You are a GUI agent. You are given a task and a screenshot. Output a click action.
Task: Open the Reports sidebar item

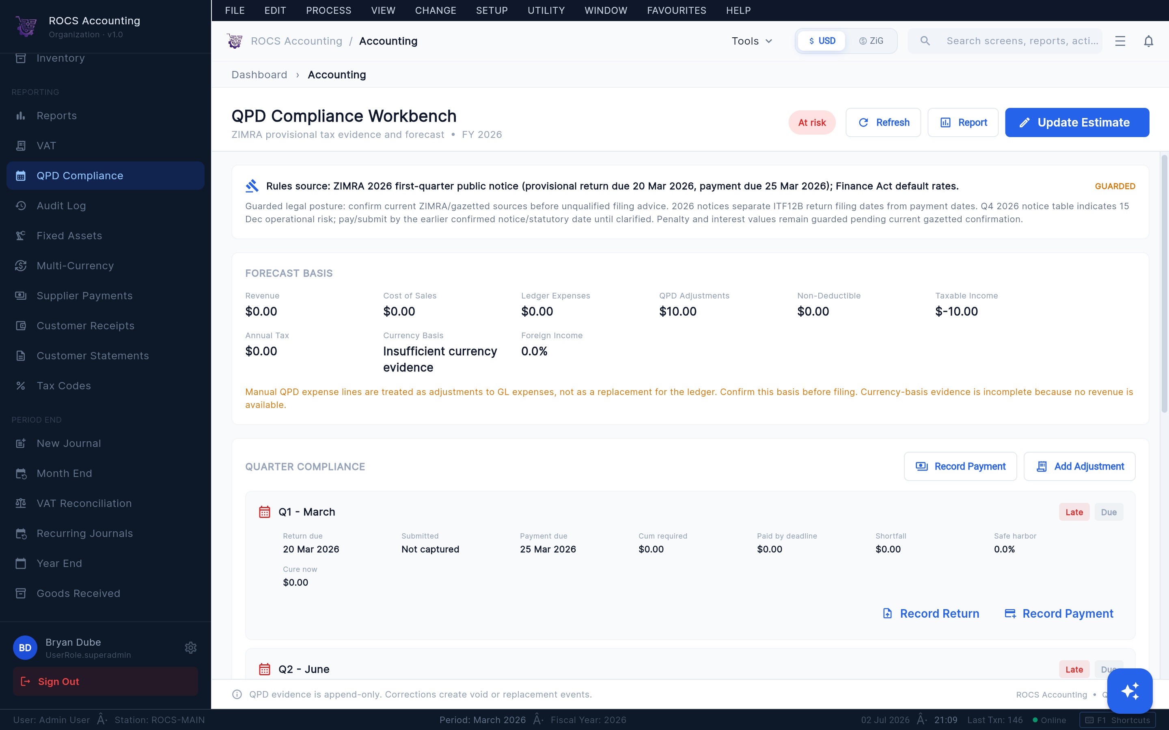(x=105, y=116)
